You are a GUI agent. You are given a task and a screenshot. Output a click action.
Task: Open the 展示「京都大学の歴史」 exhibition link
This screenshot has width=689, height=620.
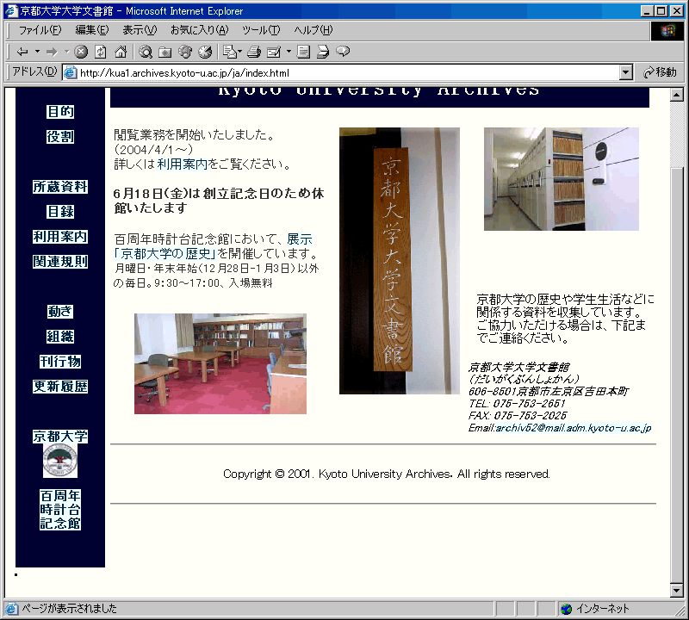213,246
